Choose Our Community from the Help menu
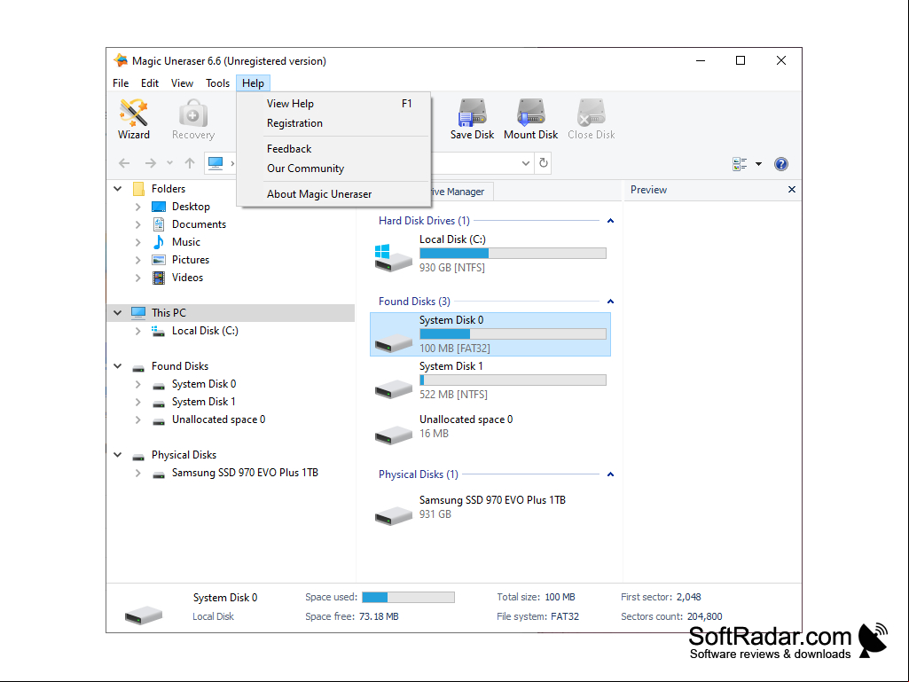Viewport: 909px width, 682px height. 334,169
